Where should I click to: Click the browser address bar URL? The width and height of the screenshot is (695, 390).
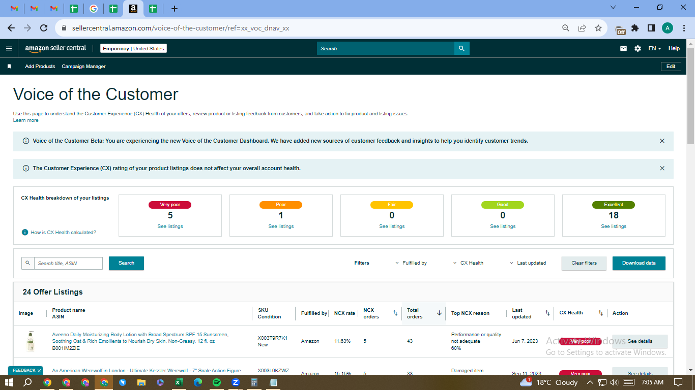pyautogui.click(x=181, y=28)
